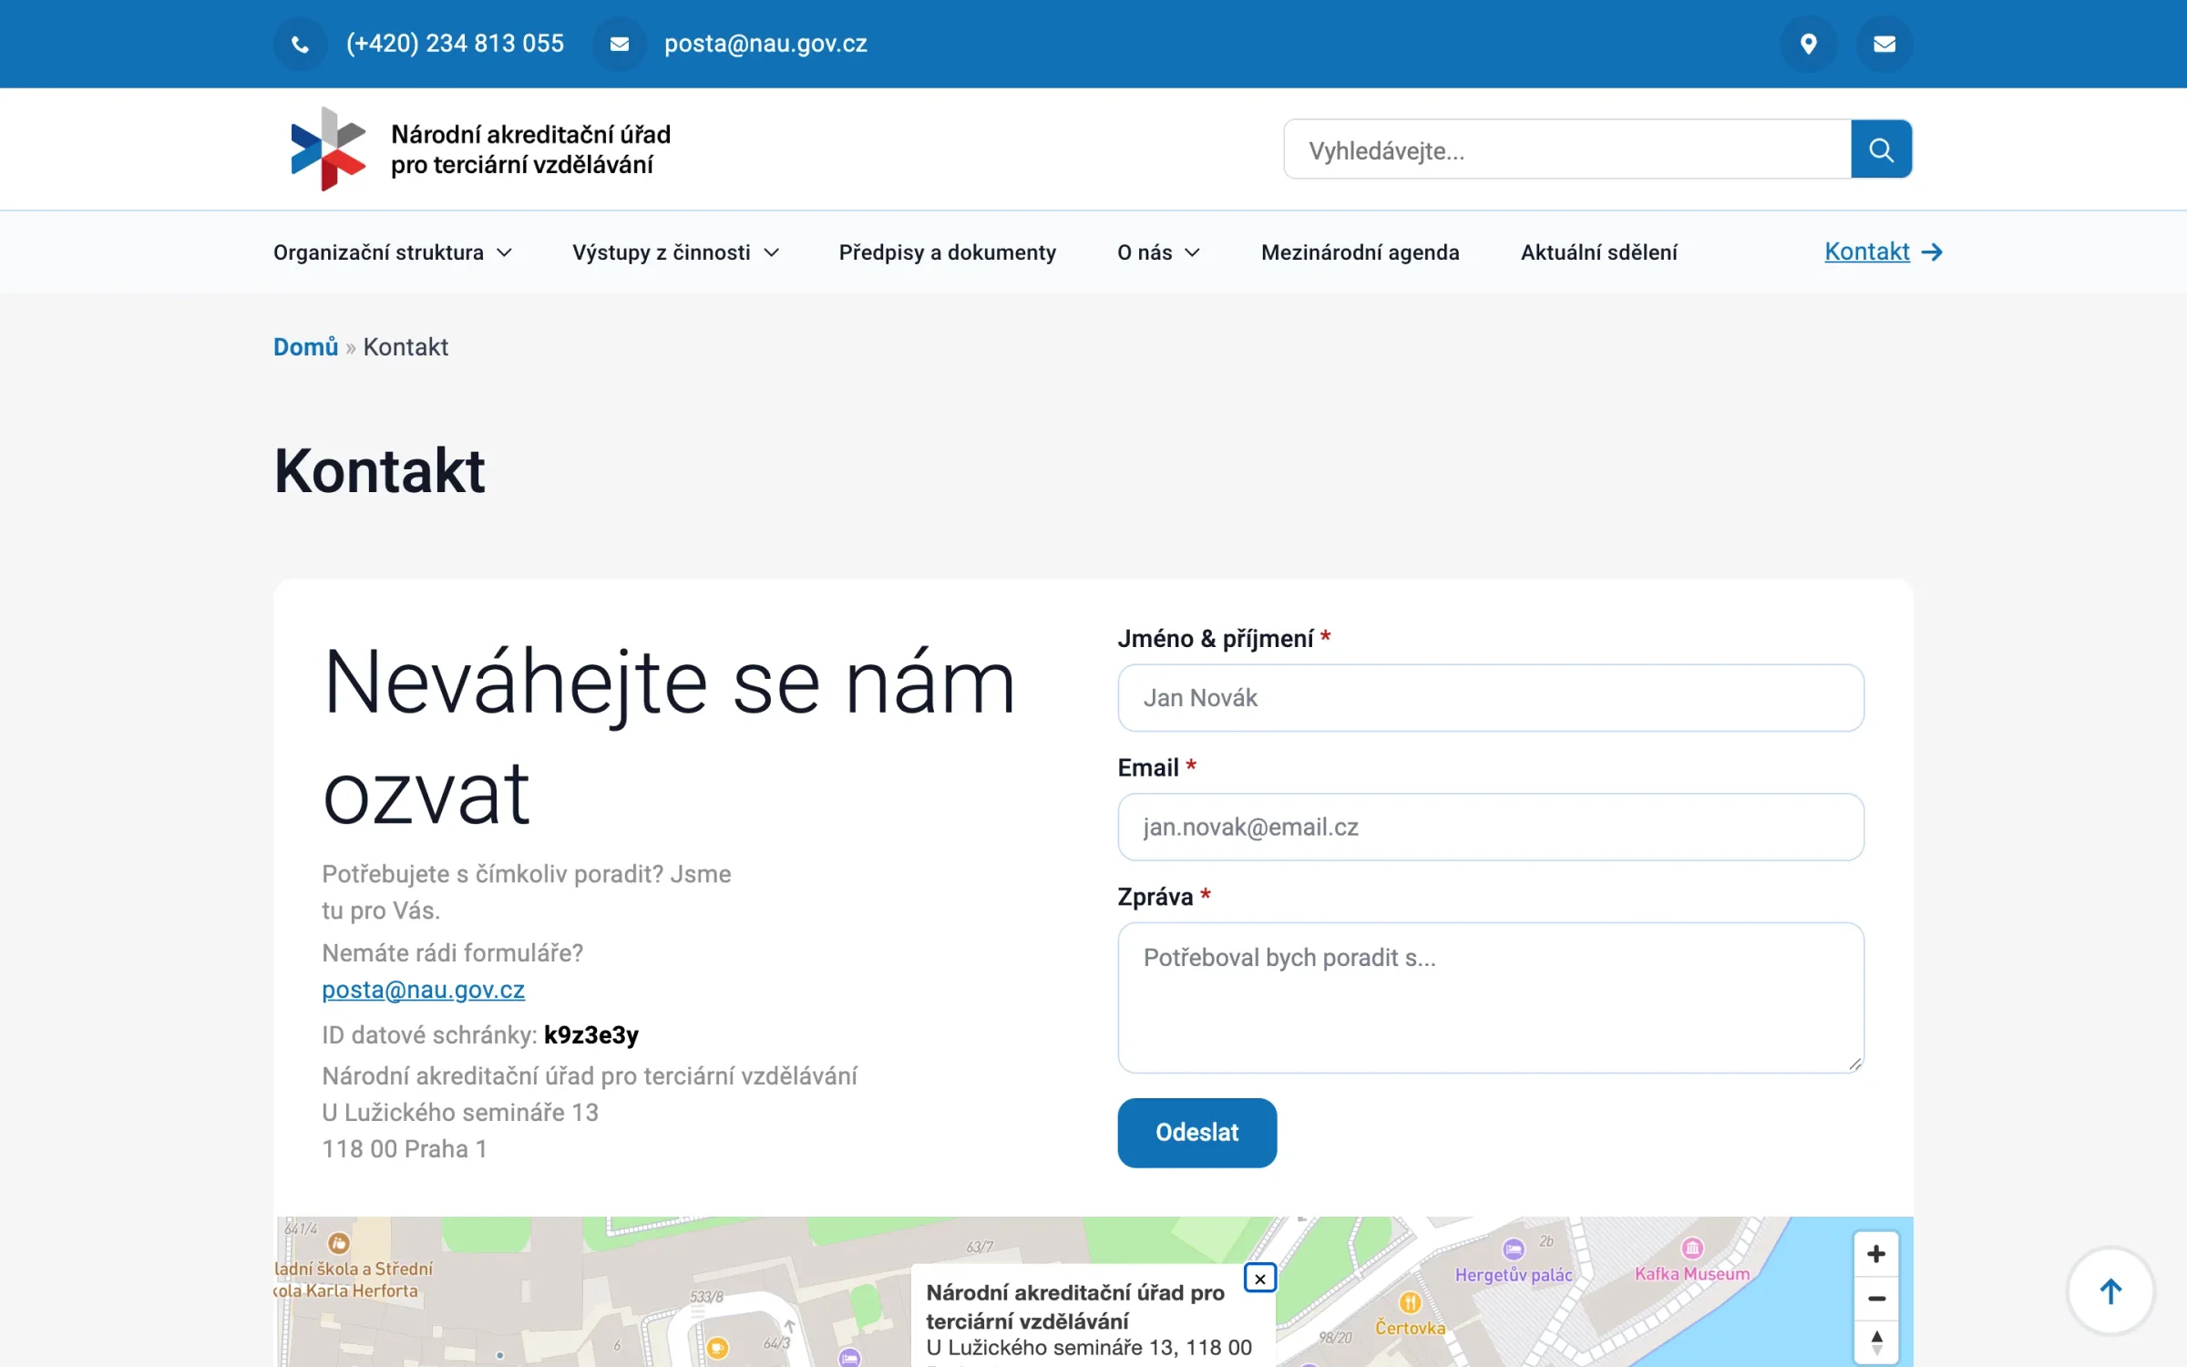Go to Kontakt in navigation
The height and width of the screenshot is (1367, 2187).
[x=1866, y=252]
